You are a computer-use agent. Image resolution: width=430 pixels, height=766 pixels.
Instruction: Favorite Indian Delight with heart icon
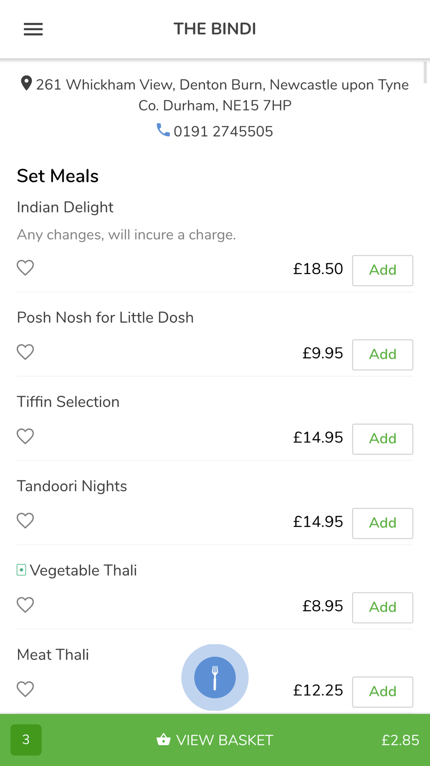pos(25,268)
